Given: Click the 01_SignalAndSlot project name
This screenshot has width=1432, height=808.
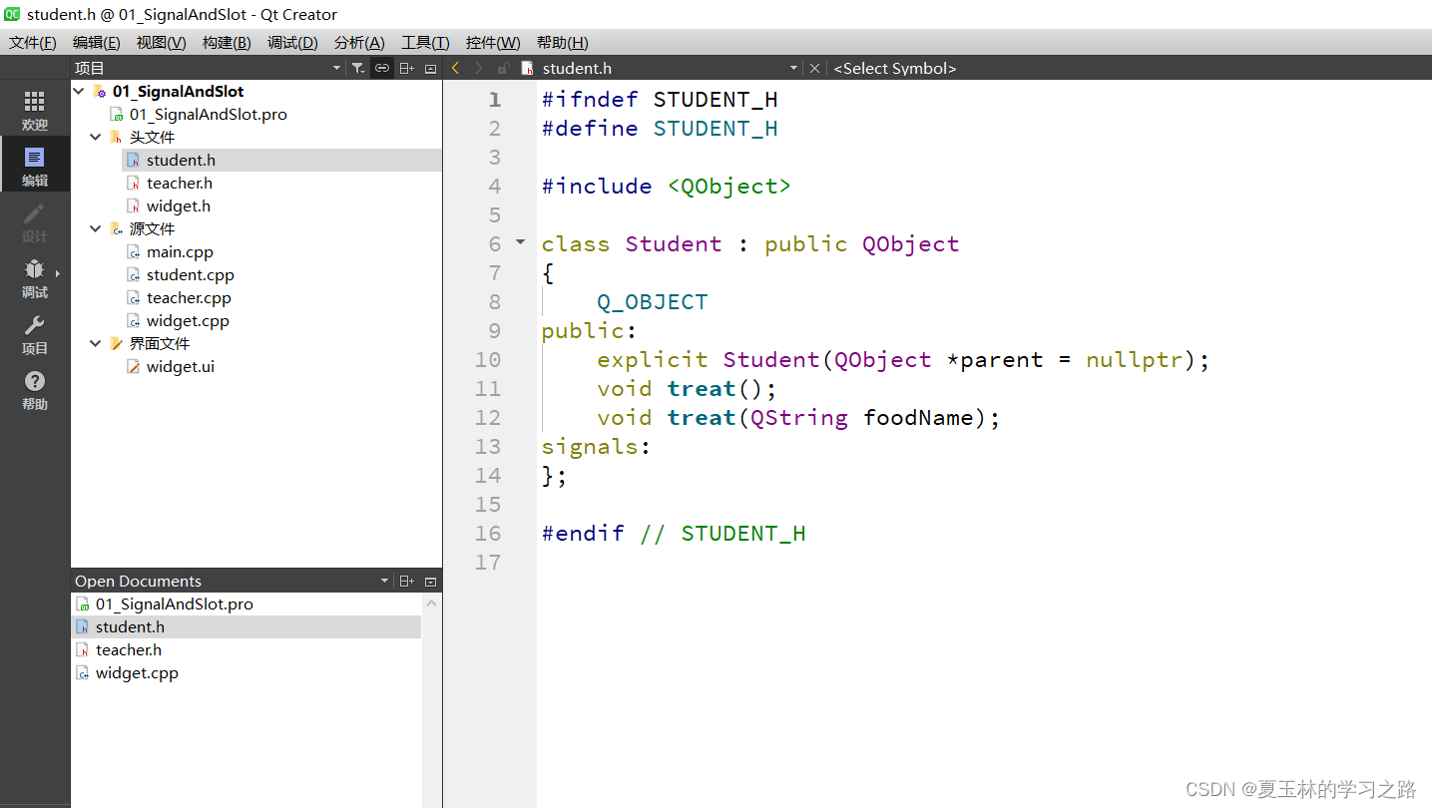Looking at the screenshot, I should (x=178, y=91).
